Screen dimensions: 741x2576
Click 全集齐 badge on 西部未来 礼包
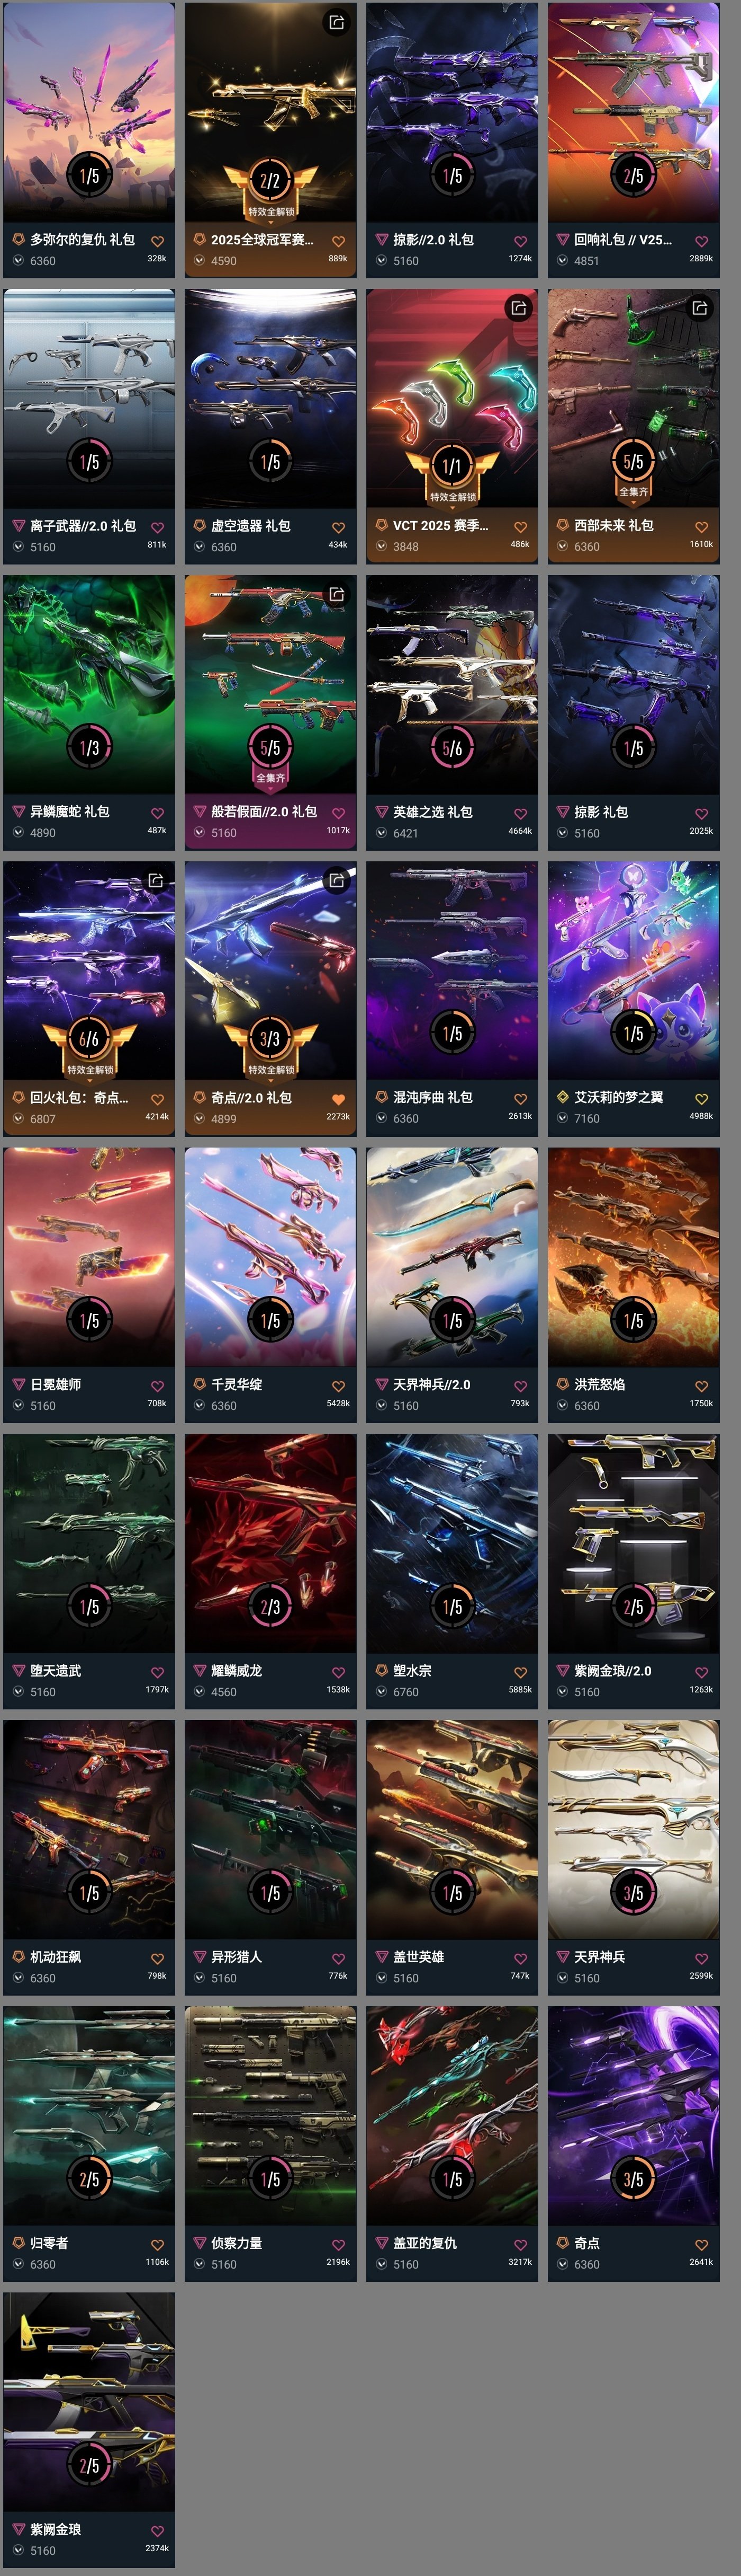[633, 491]
